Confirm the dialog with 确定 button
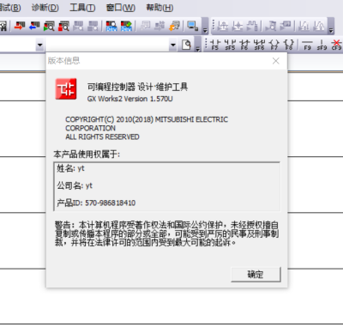 256,275
